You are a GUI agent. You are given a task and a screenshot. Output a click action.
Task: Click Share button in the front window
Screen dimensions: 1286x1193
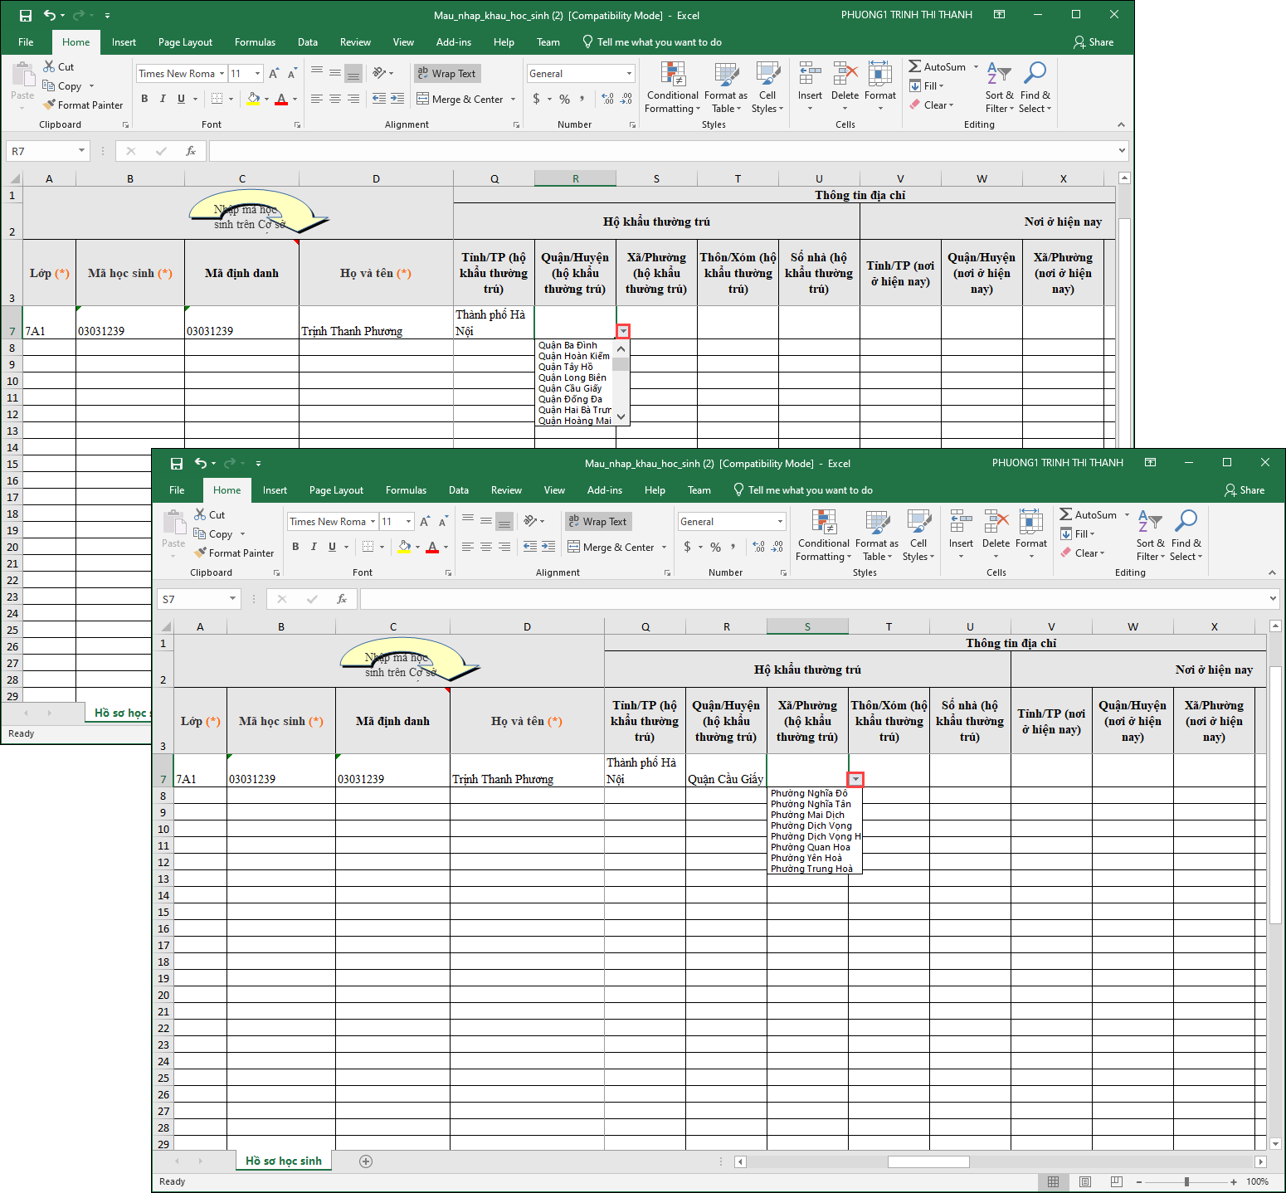point(1245,490)
